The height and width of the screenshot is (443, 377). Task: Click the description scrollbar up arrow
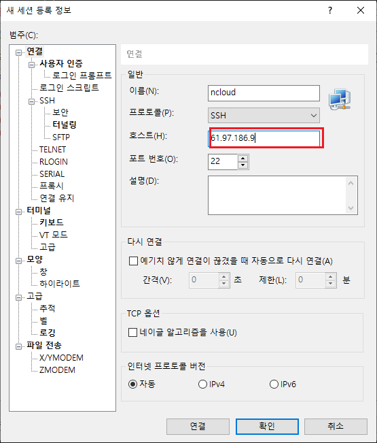click(351, 183)
